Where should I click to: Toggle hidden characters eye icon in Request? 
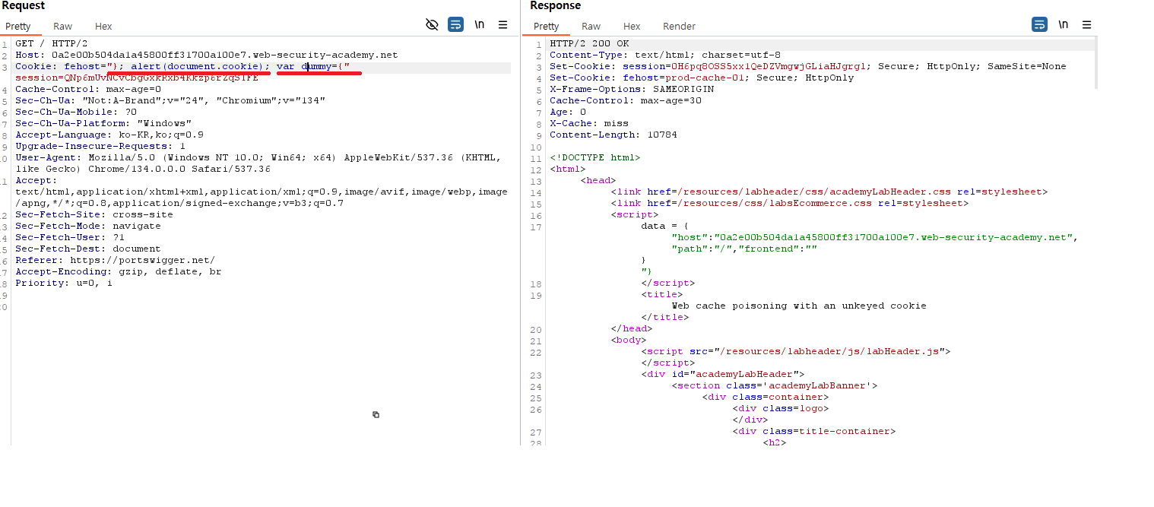(432, 25)
